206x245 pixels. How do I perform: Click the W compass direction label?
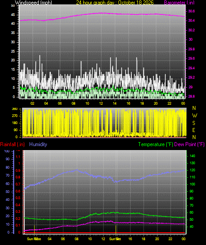click(195, 116)
